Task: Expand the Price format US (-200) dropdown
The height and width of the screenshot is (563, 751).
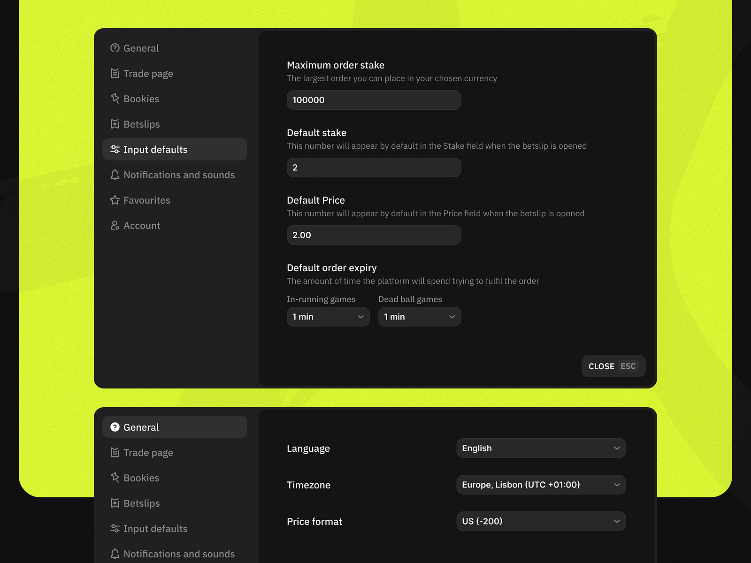Action: pos(541,521)
